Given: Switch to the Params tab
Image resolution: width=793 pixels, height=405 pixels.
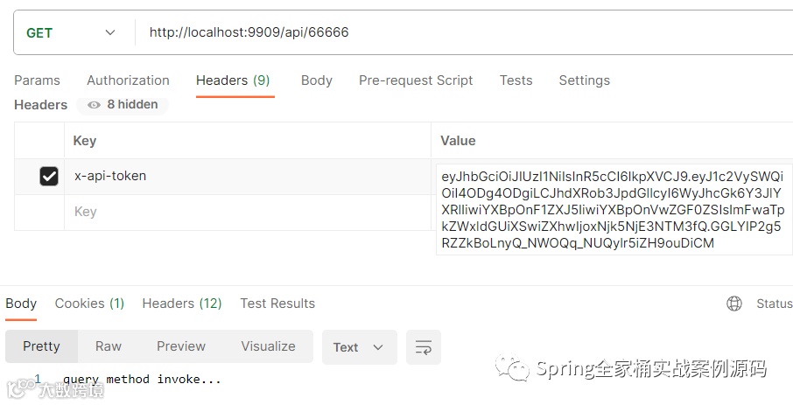Looking at the screenshot, I should click(37, 80).
